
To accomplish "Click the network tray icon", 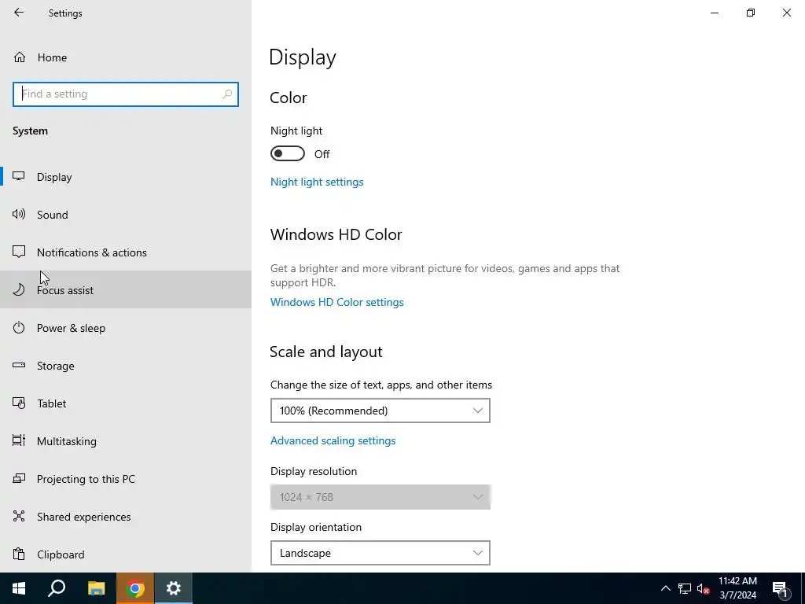I will coord(685,588).
